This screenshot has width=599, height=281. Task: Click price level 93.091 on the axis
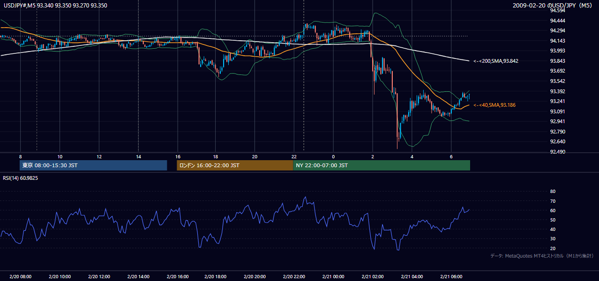[557, 111]
